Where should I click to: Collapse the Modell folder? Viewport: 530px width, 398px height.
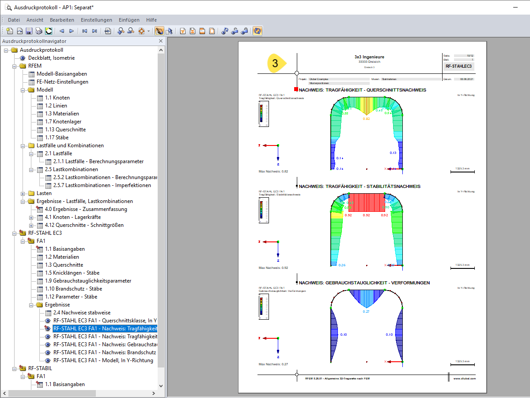[x=23, y=90]
